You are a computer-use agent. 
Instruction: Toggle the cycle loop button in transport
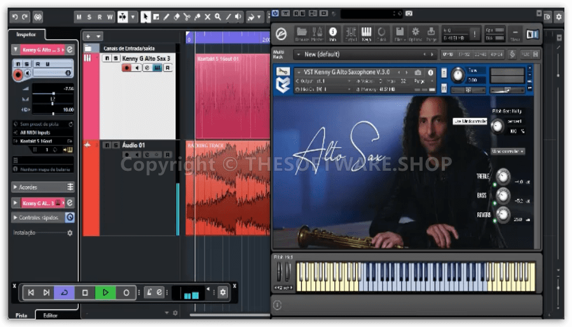64,292
